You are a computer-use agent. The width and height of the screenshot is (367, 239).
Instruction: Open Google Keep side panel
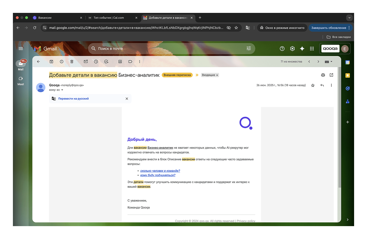pos(348,76)
